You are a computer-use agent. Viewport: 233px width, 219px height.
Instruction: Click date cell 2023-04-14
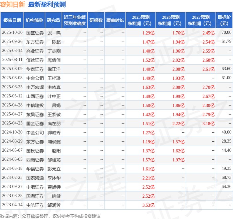12,205
